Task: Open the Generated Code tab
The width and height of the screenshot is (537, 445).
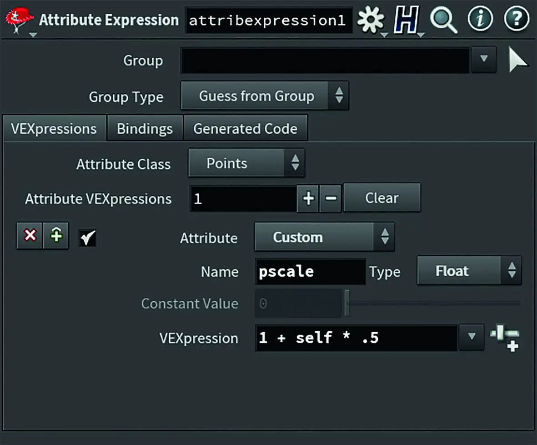Action: click(x=246, y=129)
